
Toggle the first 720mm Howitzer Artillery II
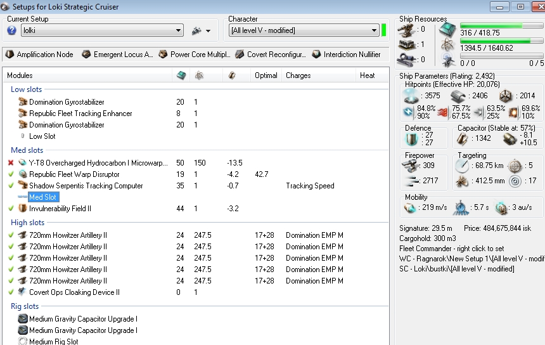(x=11, y=235)
